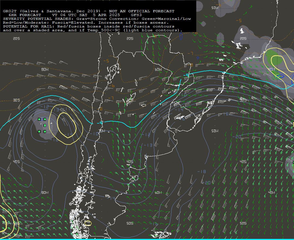
Task: Click the 'NOT AN OFFICIAL FORECAST' header line
Action: [x=89, y=11]
